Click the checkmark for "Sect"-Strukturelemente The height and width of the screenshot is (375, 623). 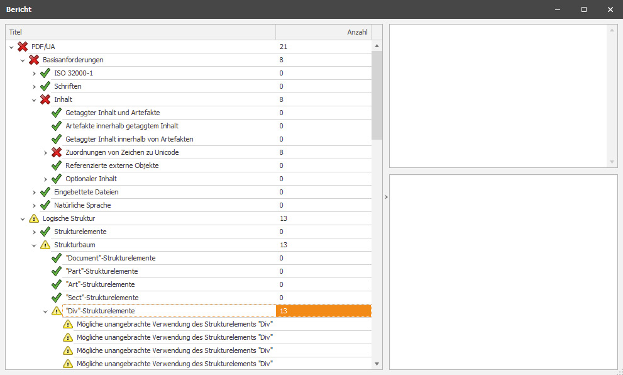tap(57, 298)
